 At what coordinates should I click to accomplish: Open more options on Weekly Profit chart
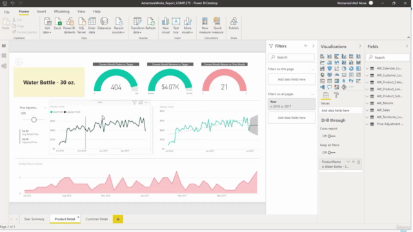[147, 102]
